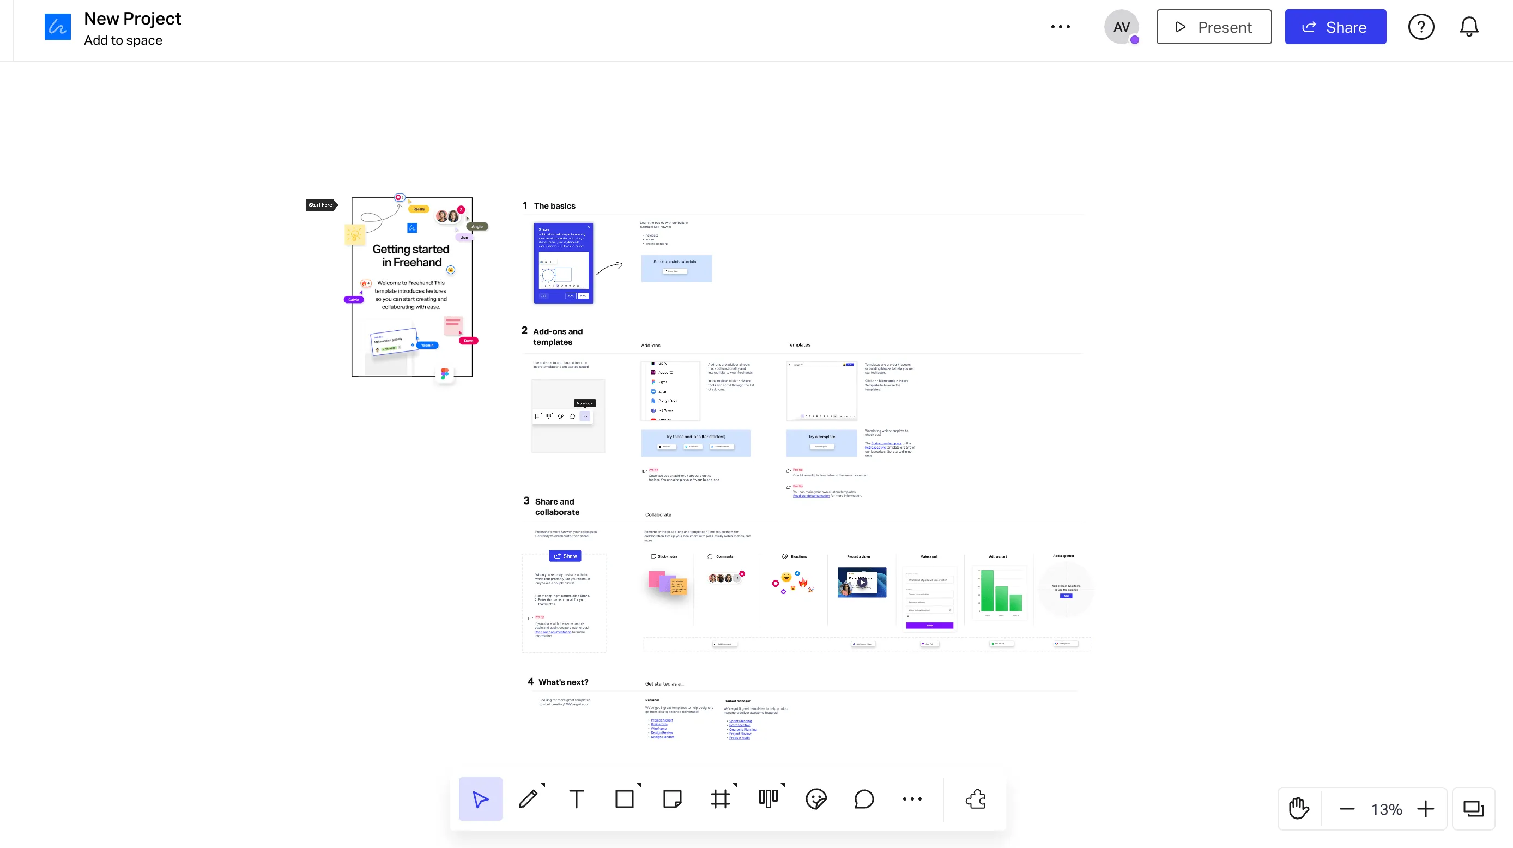Open the zoom level 13% menu
Viewport: 1513px width, 848px height.
(1387, 809)
